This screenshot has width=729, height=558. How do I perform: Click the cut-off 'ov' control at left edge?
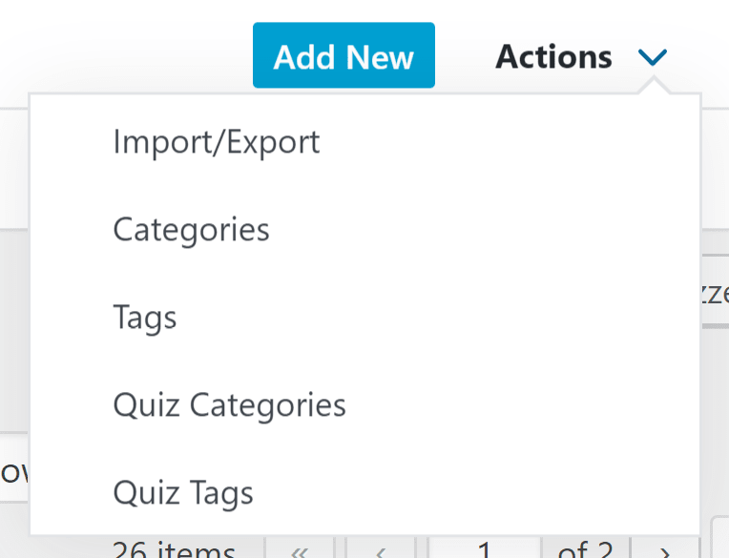(x=14, y=472)
